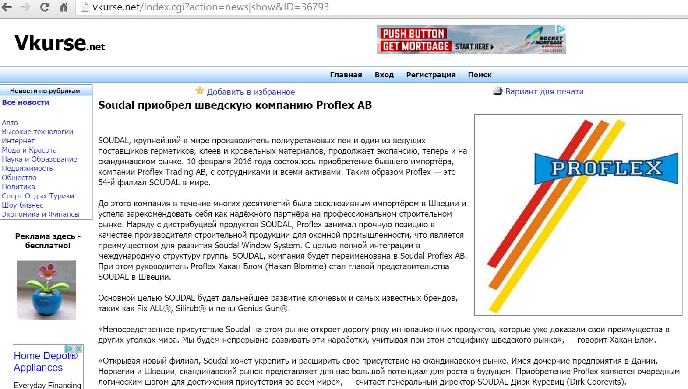Click the Новости по рубрикам sidebar header
The height and width of the screenshot is (389, 688).
(45, 91)
